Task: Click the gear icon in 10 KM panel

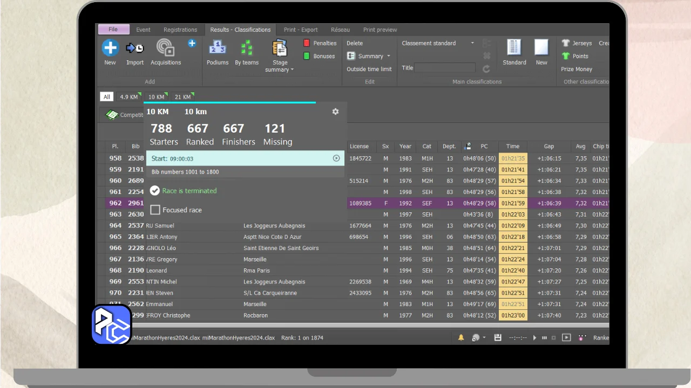Action: pos(335,112)
